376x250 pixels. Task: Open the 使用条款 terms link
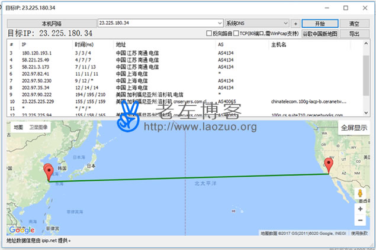pyautogui.click(x=359, y=233)
